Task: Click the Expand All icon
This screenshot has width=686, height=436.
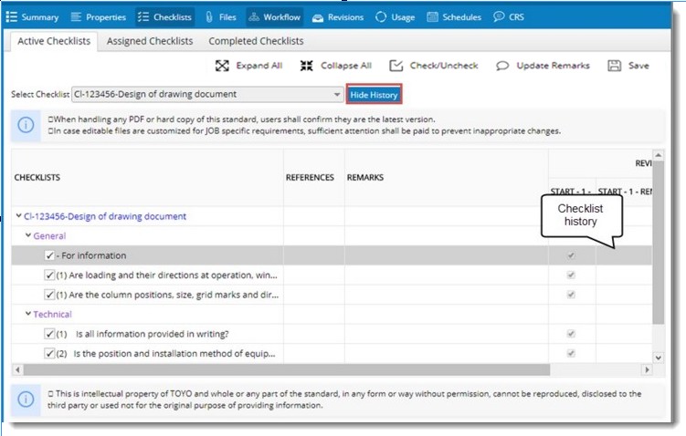Action: pyautogui.click(x=222, y=66)
